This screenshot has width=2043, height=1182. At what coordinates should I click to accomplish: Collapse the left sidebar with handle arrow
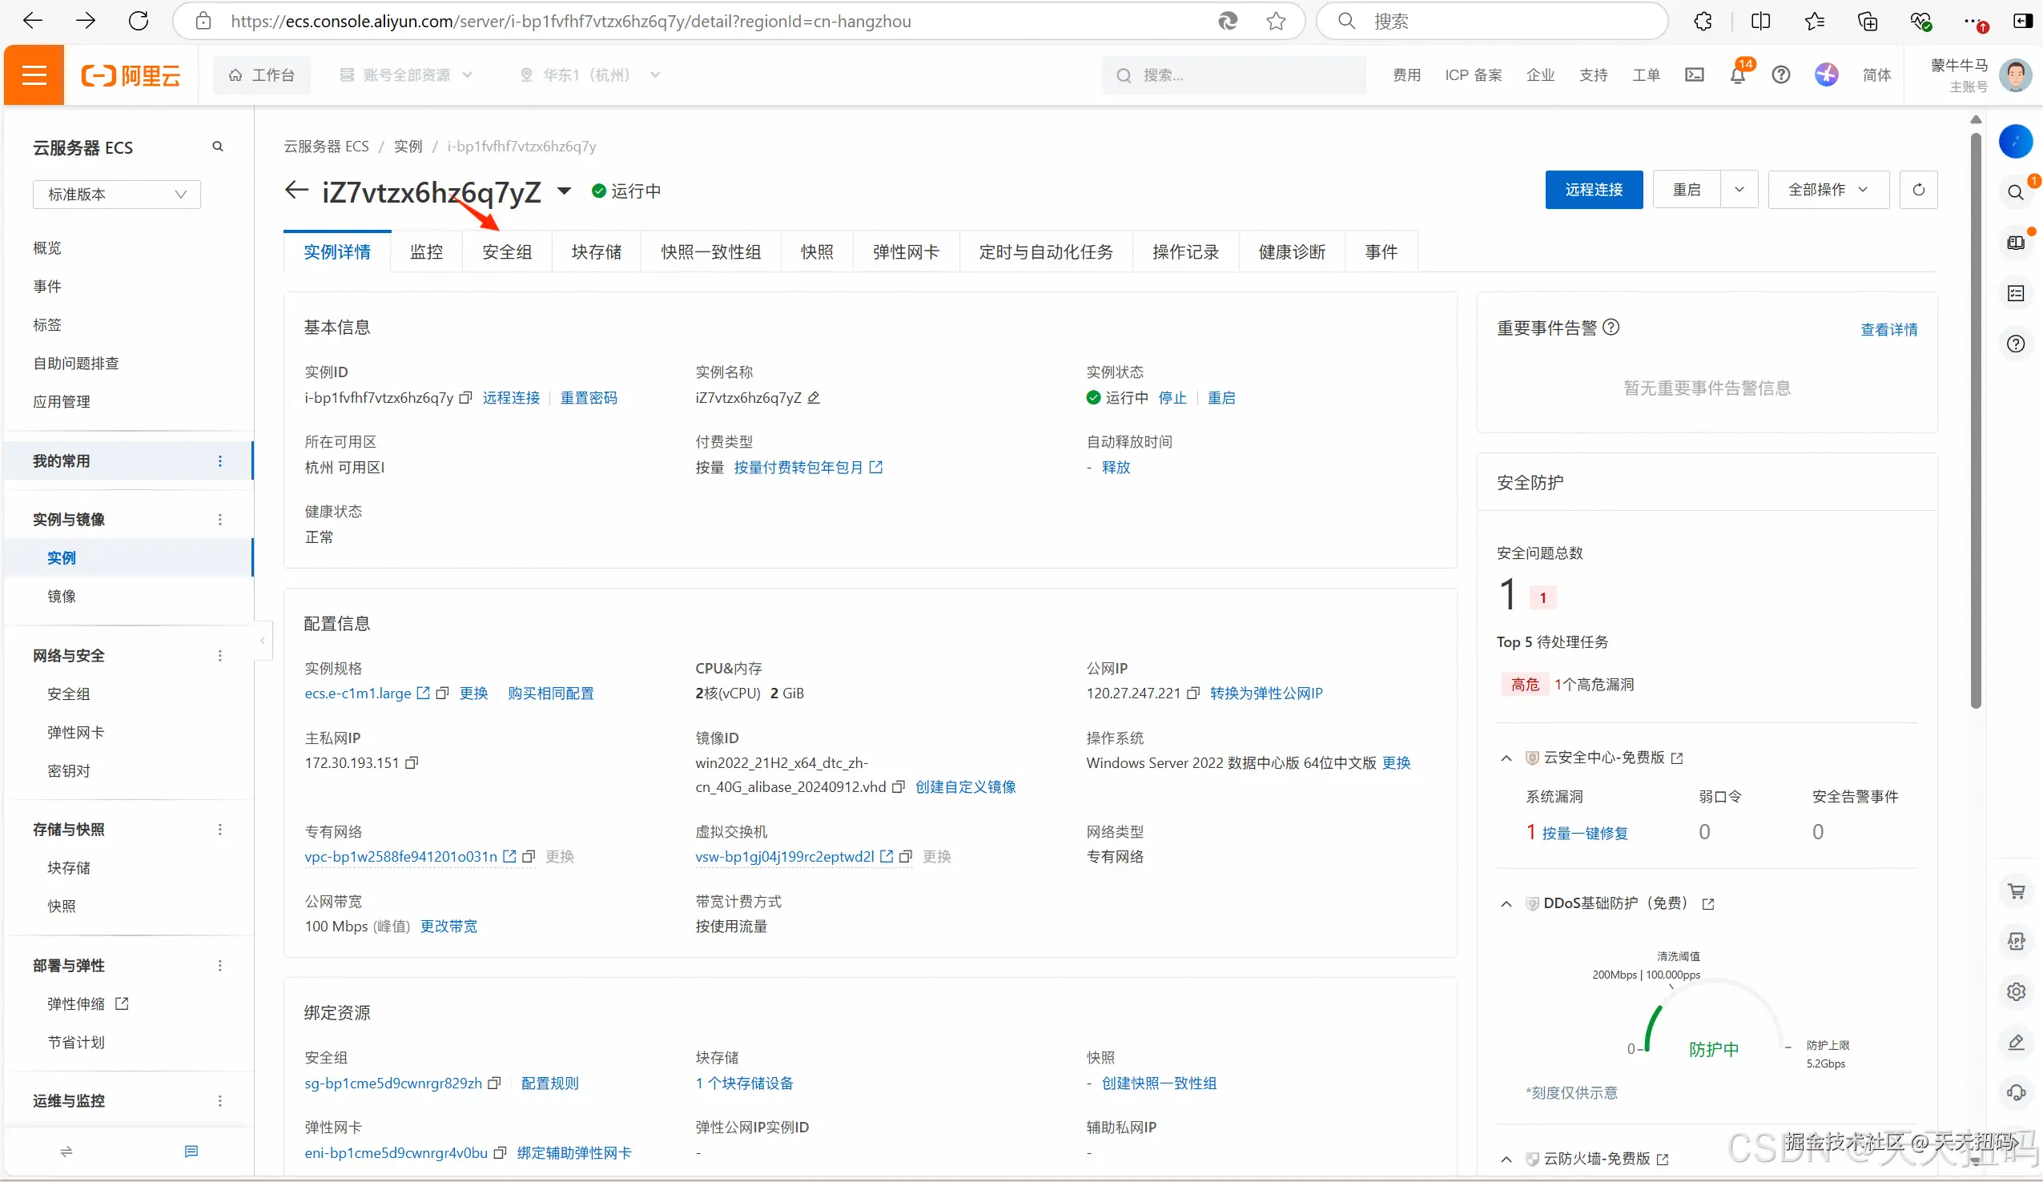click(x=262, y=641)
